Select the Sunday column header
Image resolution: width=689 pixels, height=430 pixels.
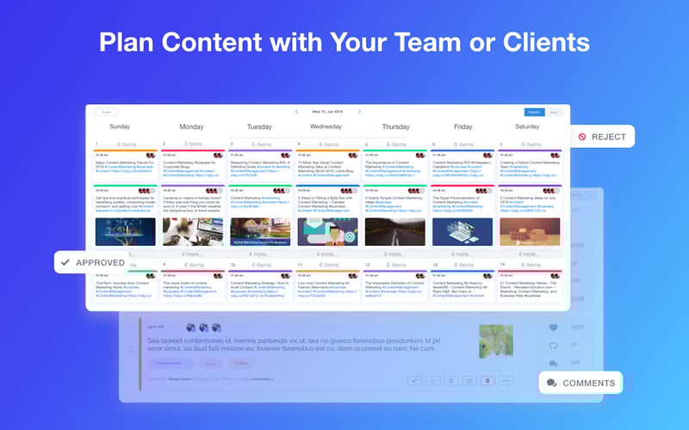120,126
